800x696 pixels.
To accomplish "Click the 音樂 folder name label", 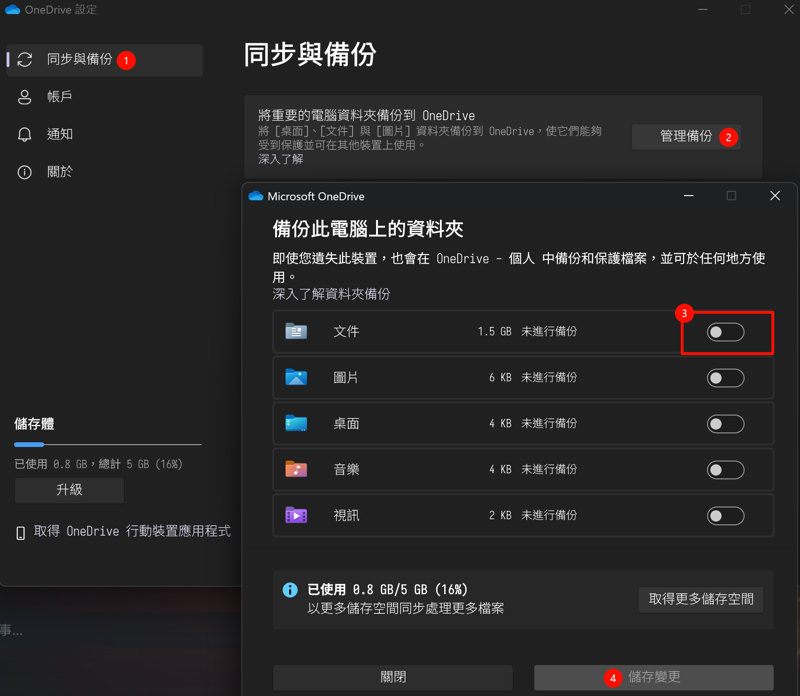I will pos(346,469).
